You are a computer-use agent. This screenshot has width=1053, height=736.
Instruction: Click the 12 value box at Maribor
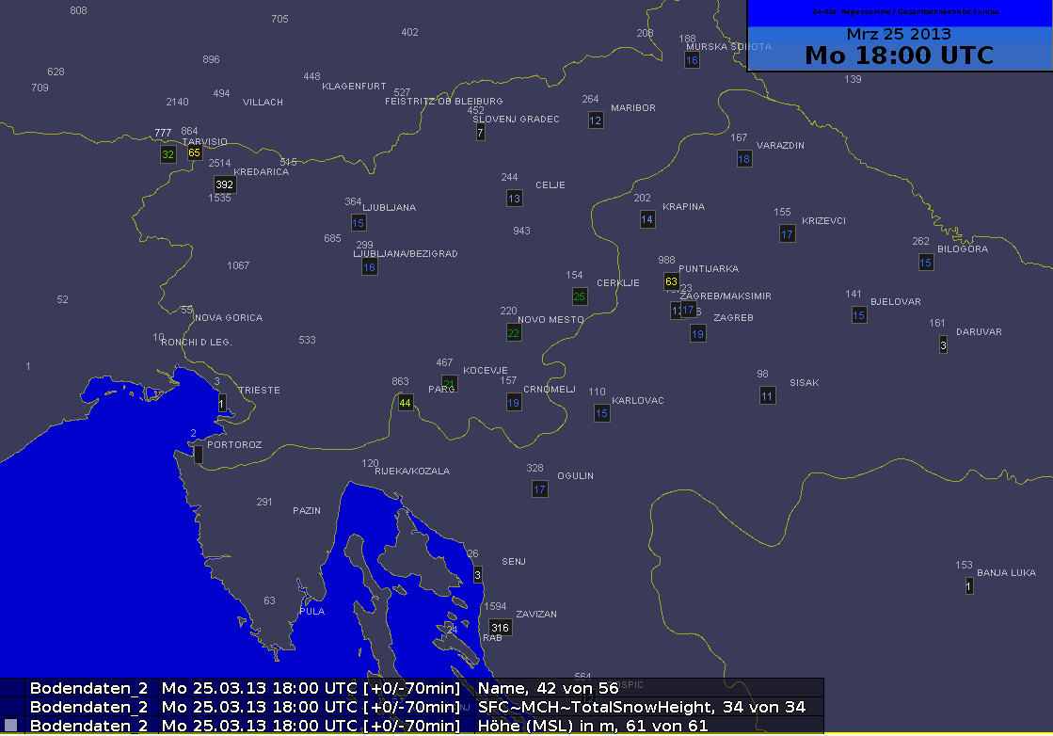[x=596, y=120]
